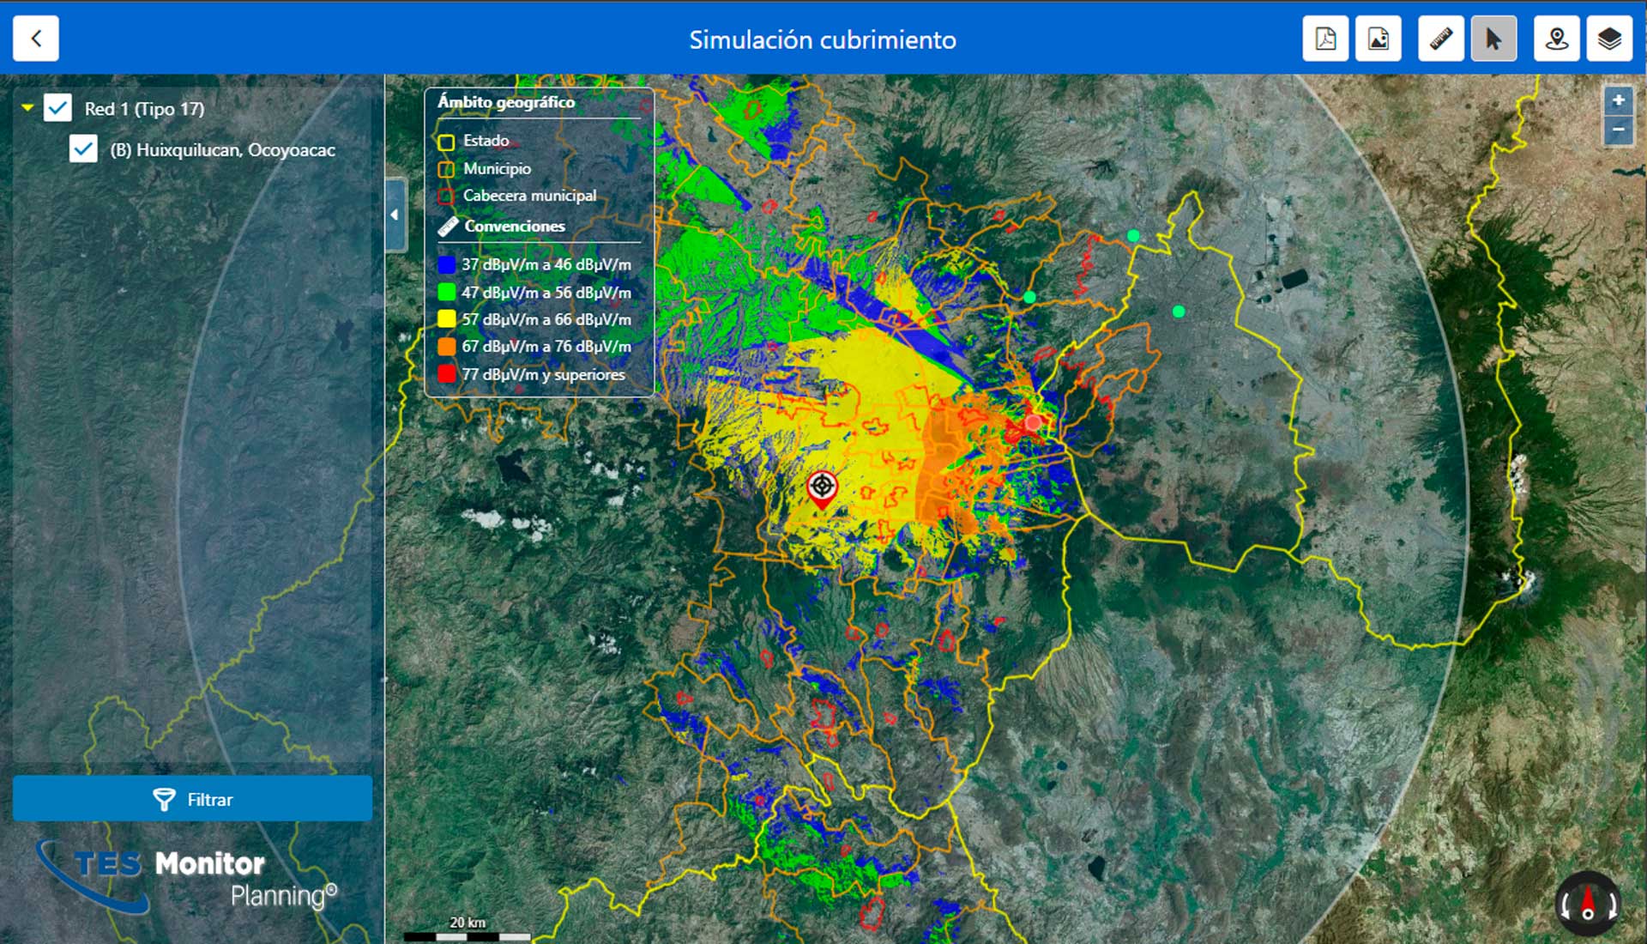This screenshot has width=1647, height=944.
Task: Click the yellow 57 to 66 dBµV/m swatch
Action: coord(446,319)
